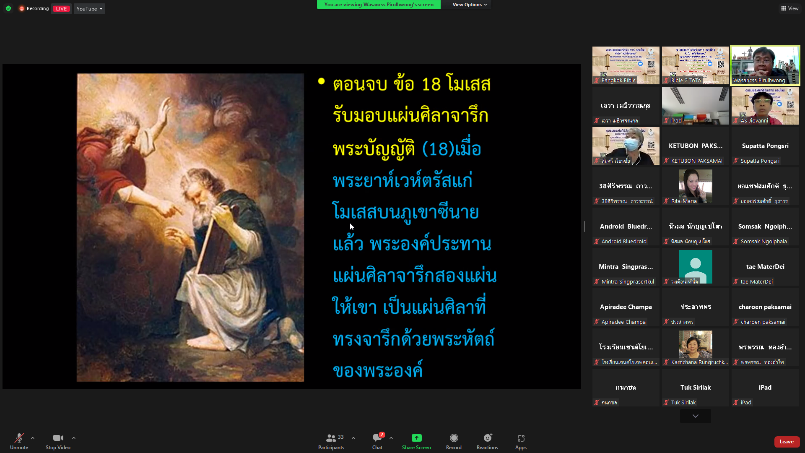
Task: Select Apiradee Champa participant tile
Action: (x=626, y=307)
